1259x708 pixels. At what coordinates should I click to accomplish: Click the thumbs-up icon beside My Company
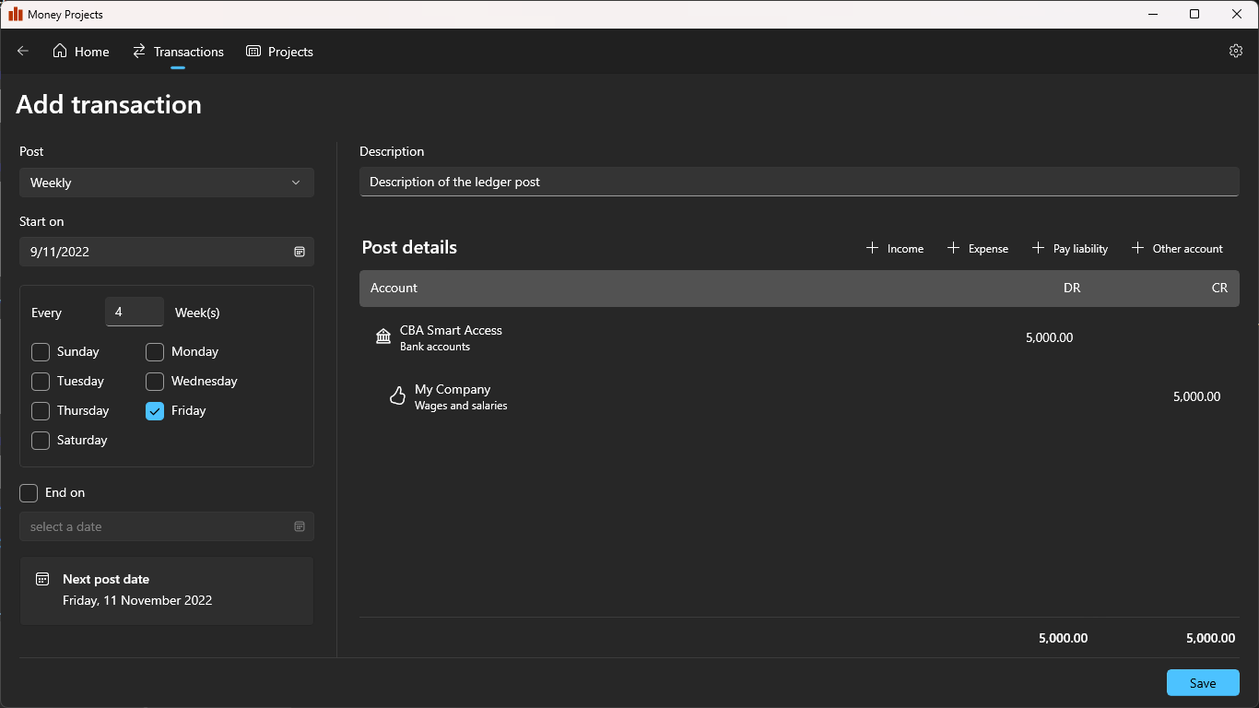pos(397,396)
